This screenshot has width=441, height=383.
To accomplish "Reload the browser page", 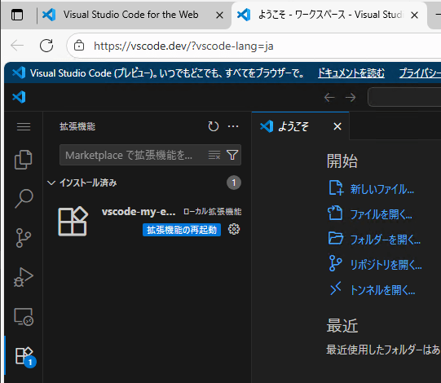I will (x=46, y=46).
